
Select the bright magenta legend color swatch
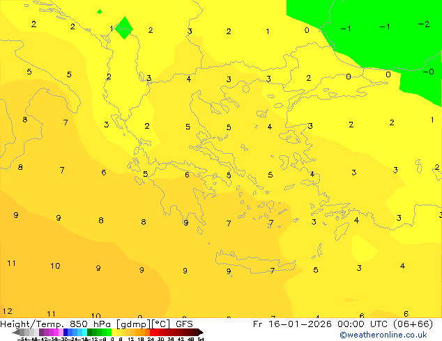tap(56, 332)
